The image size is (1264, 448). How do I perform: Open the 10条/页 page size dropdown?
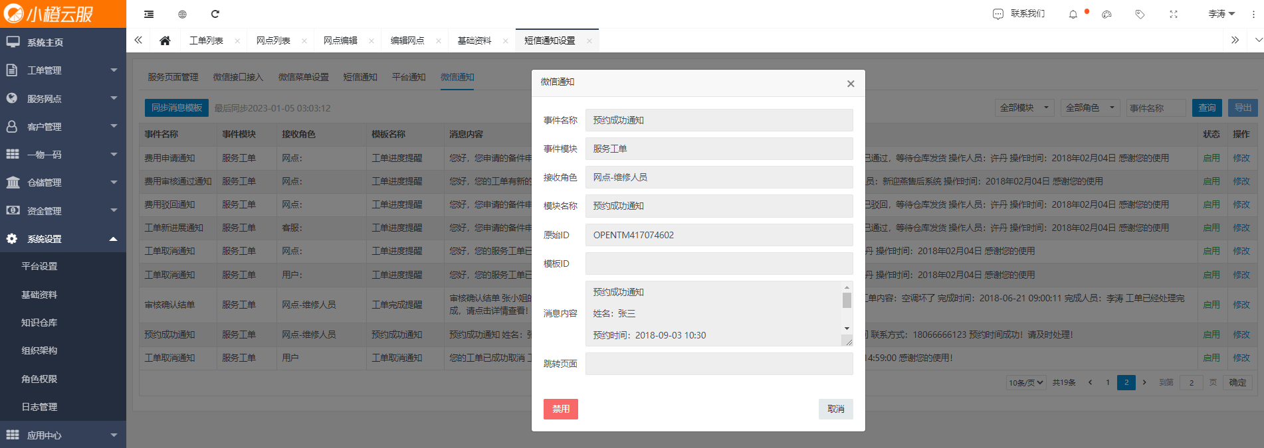1026,383
